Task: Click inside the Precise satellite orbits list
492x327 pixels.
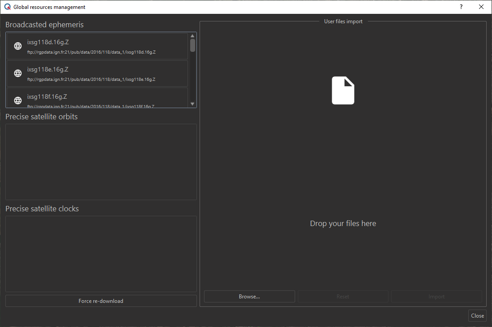Action: (101, 162)
